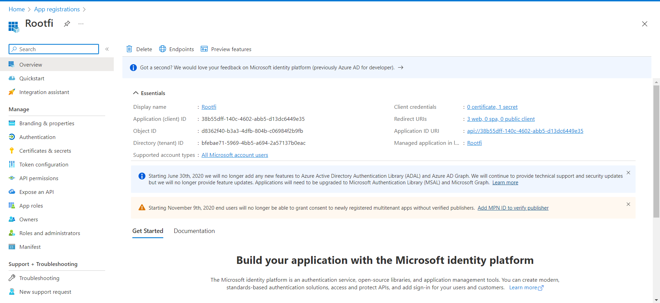The width and height of the screenshot is (660, 303).
Task: Click the feedback banner arrow
Action: [400, 68]
